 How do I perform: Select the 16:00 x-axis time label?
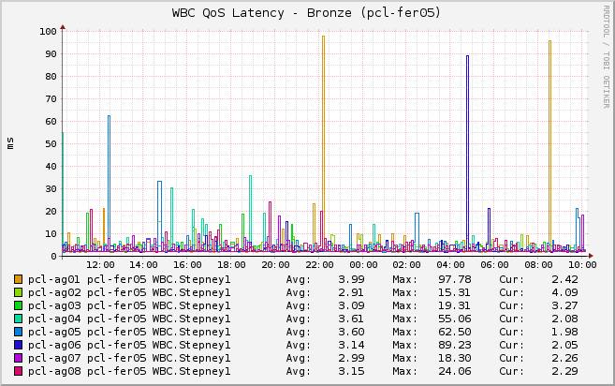tap(188, 265)
